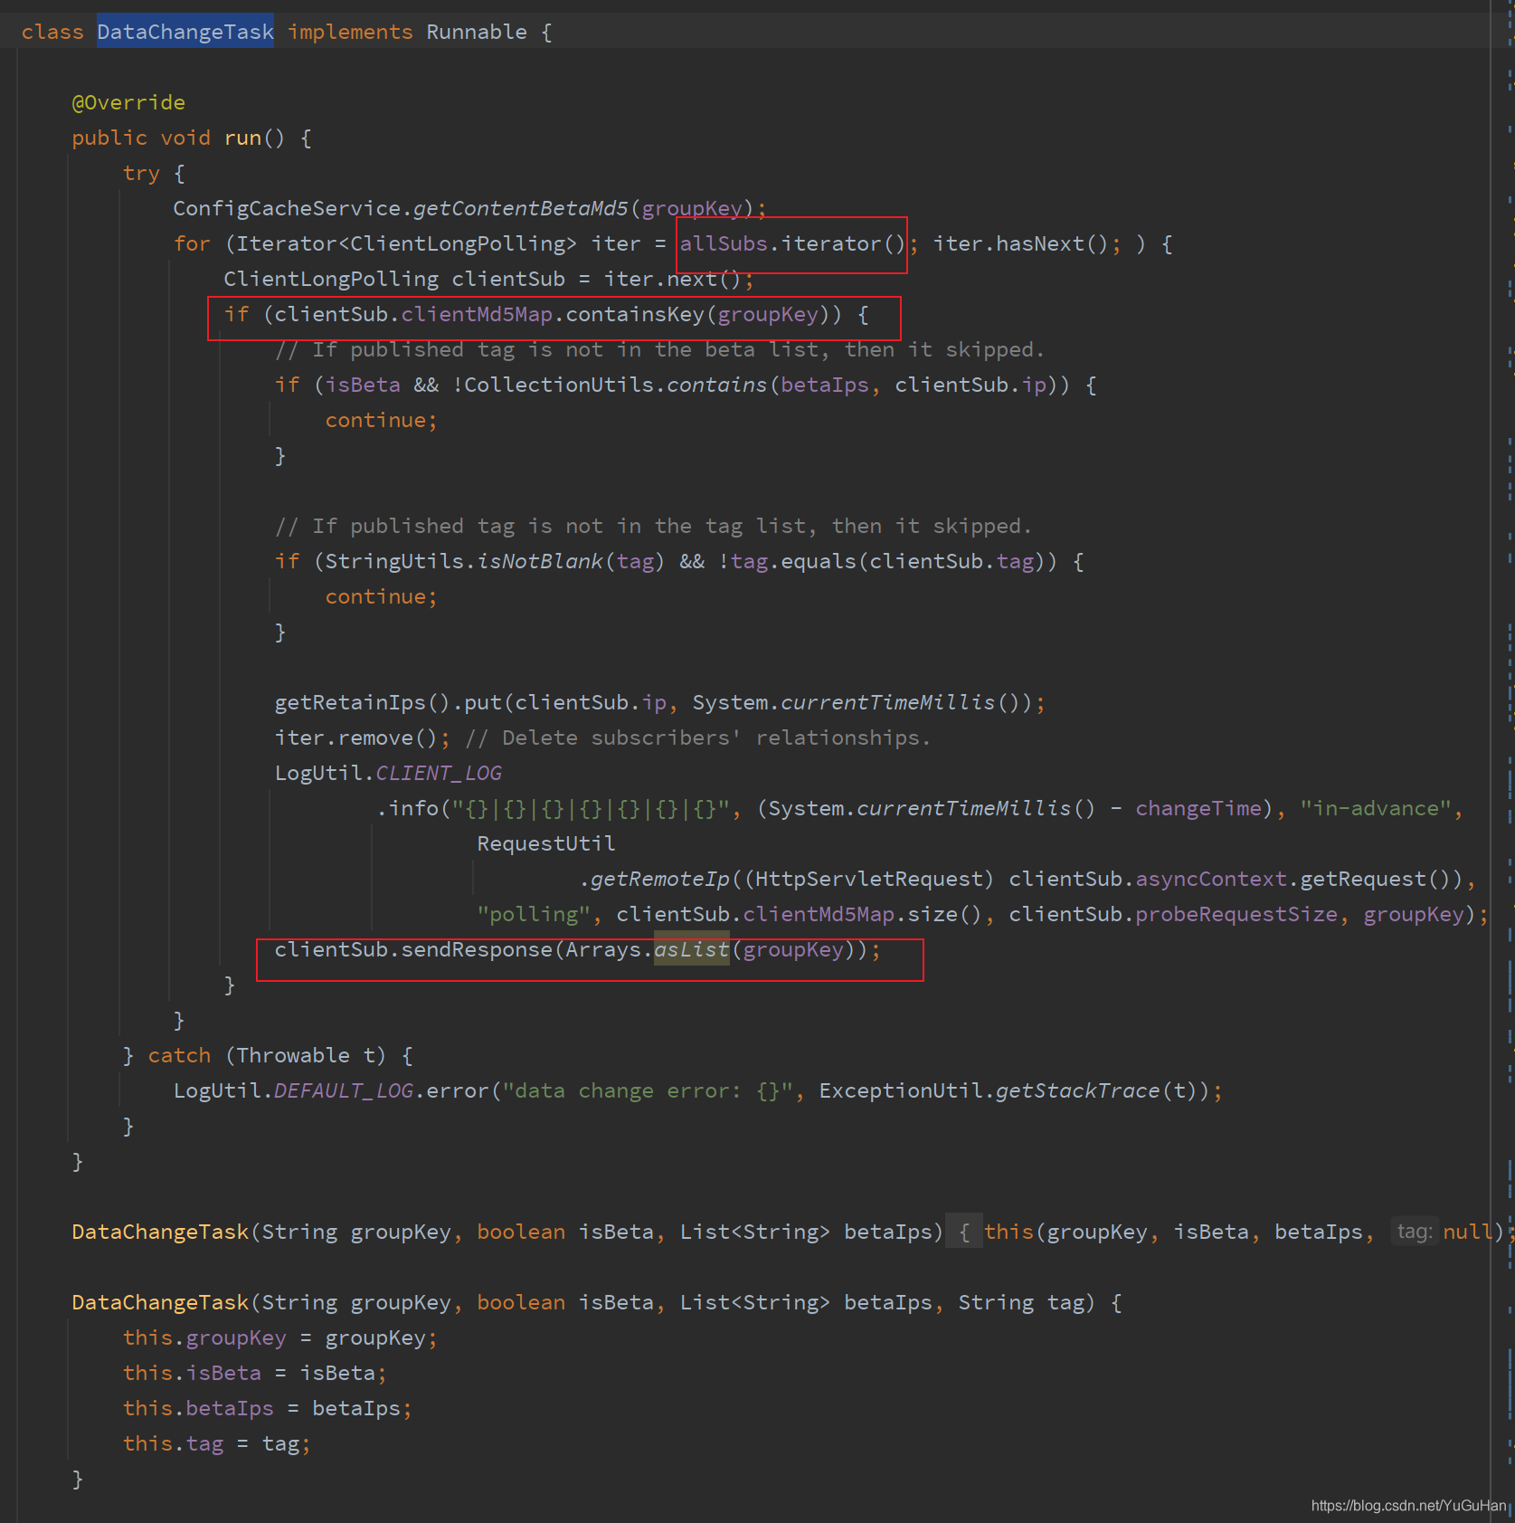Screen dimensions: 1515x1523
Task: Click the highlighted asList method
Action: coord(692,949)
